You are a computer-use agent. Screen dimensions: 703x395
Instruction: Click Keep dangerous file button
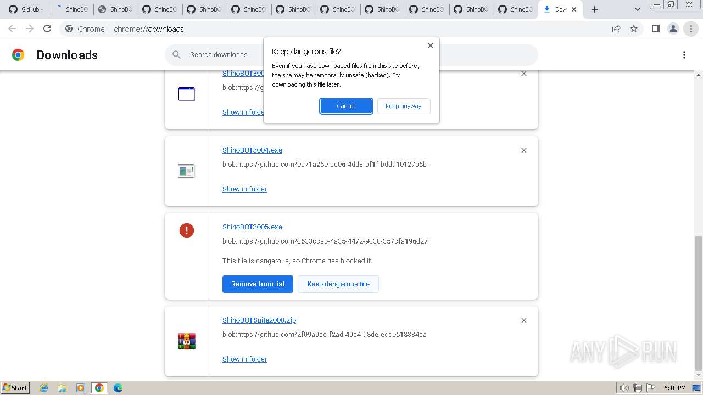(338, 284)
